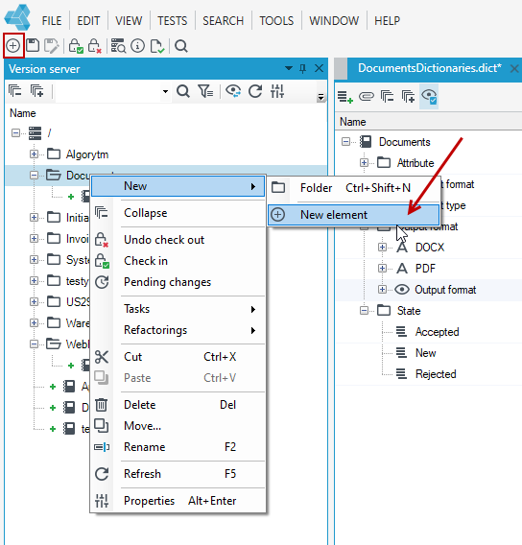This screenshot has height=545, width=522.
Task: Expand the PDF node
Action: point(382,269)
